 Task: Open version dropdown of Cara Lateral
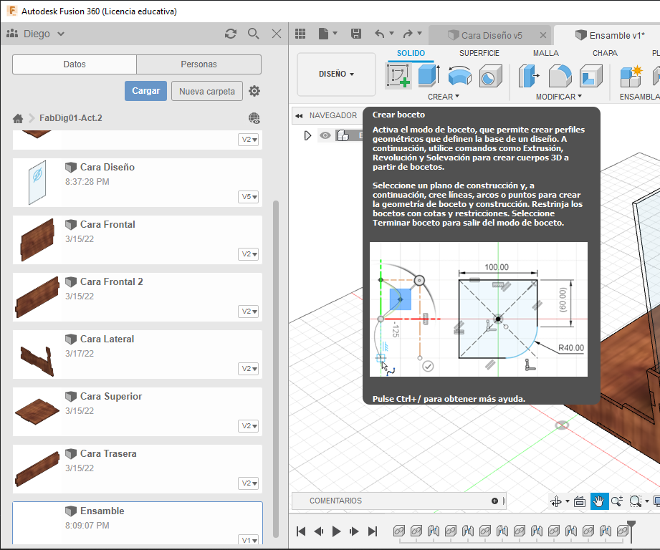249,368
